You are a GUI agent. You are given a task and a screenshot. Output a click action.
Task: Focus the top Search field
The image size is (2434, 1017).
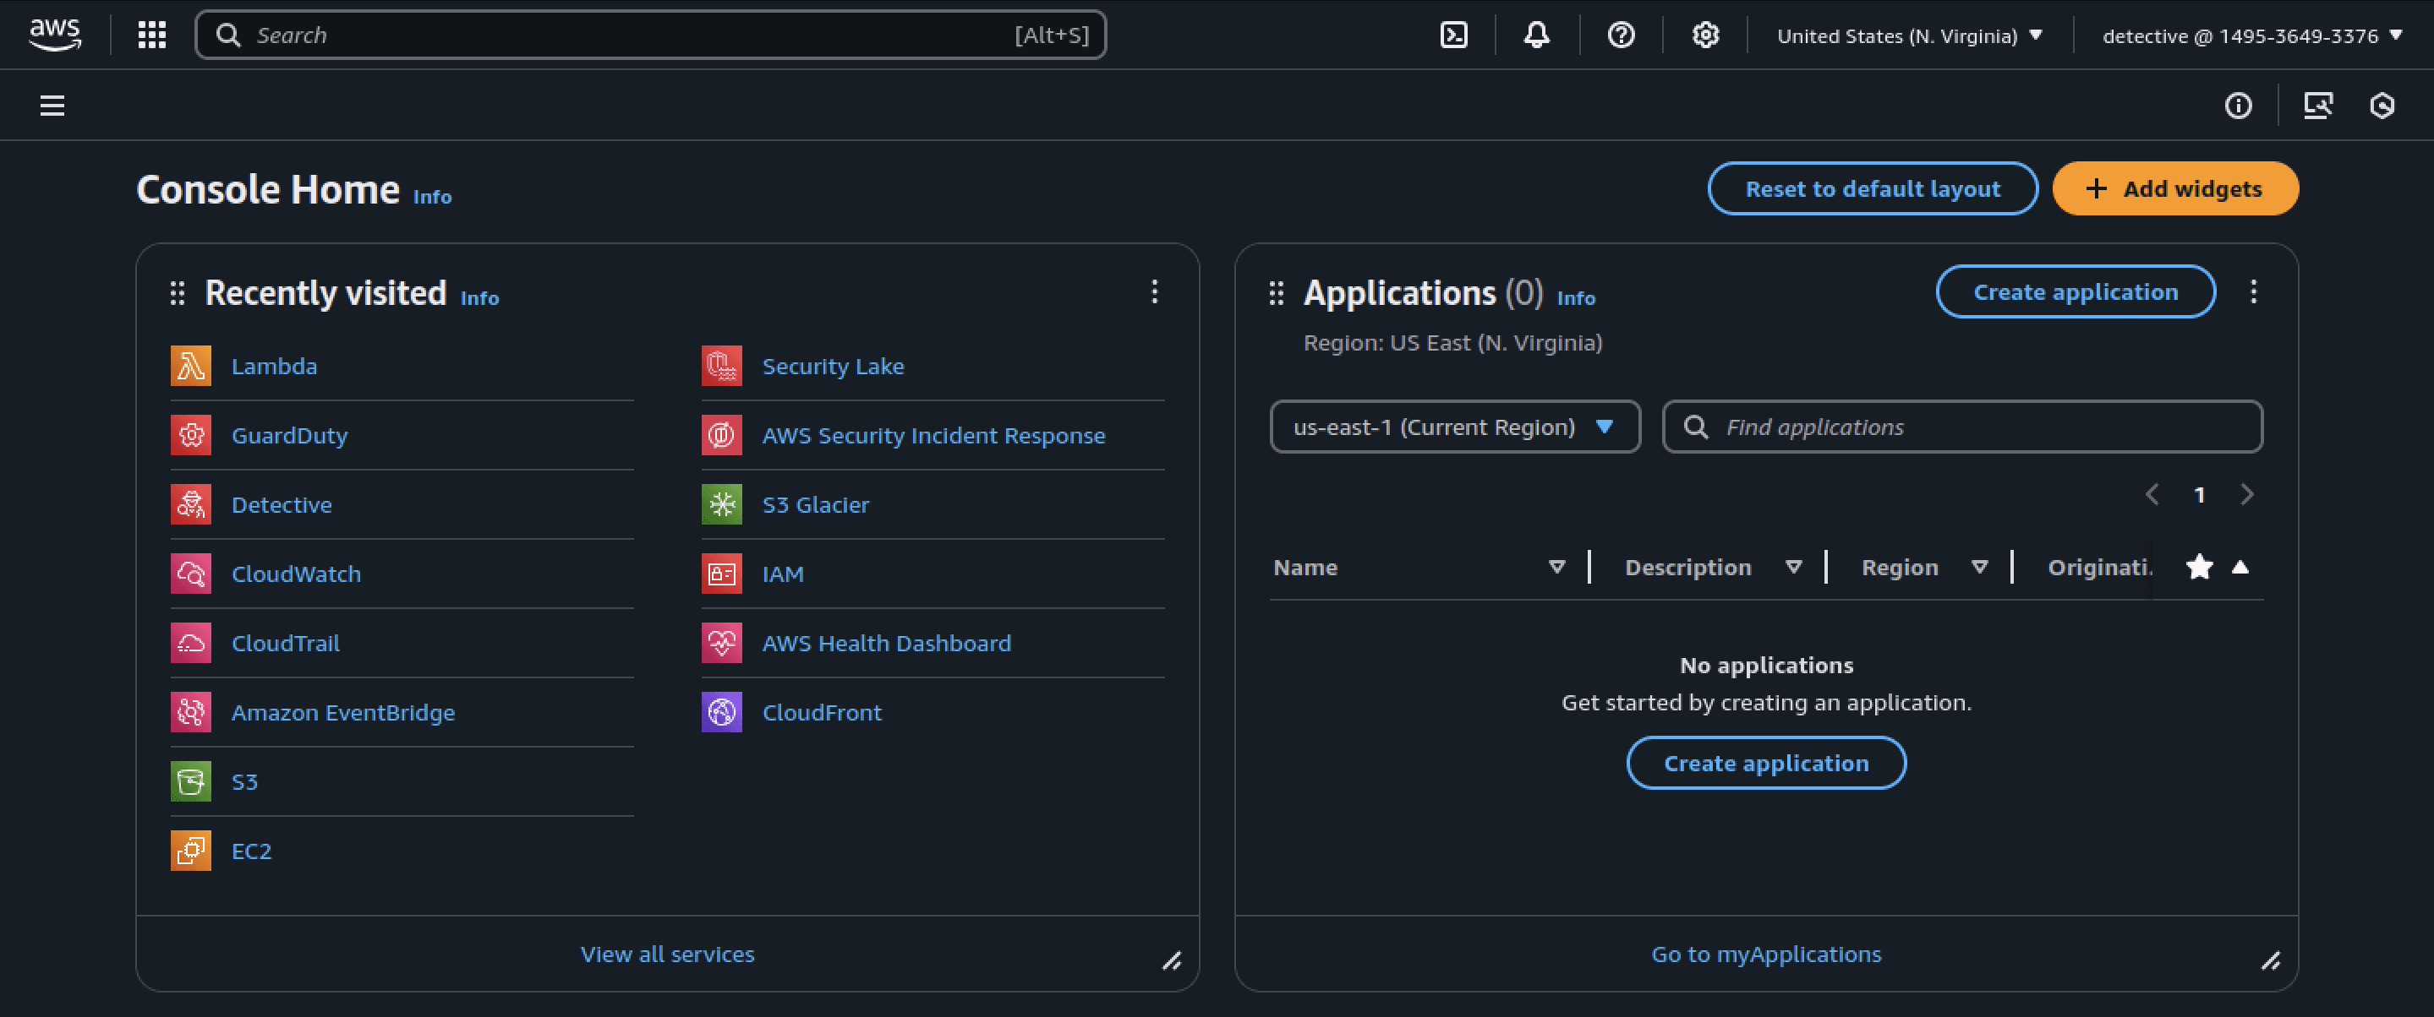(650, 35)
